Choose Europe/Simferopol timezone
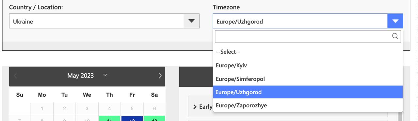Image resolution: width=418 pixels, height=121 pixels. click(308, 79)
